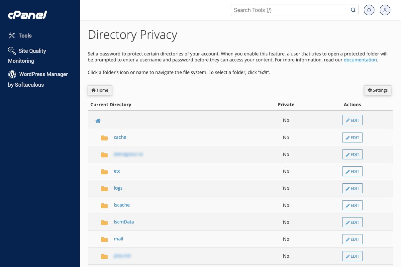Click the mail folder icon
Screen dimensions: 401x267
104,239
